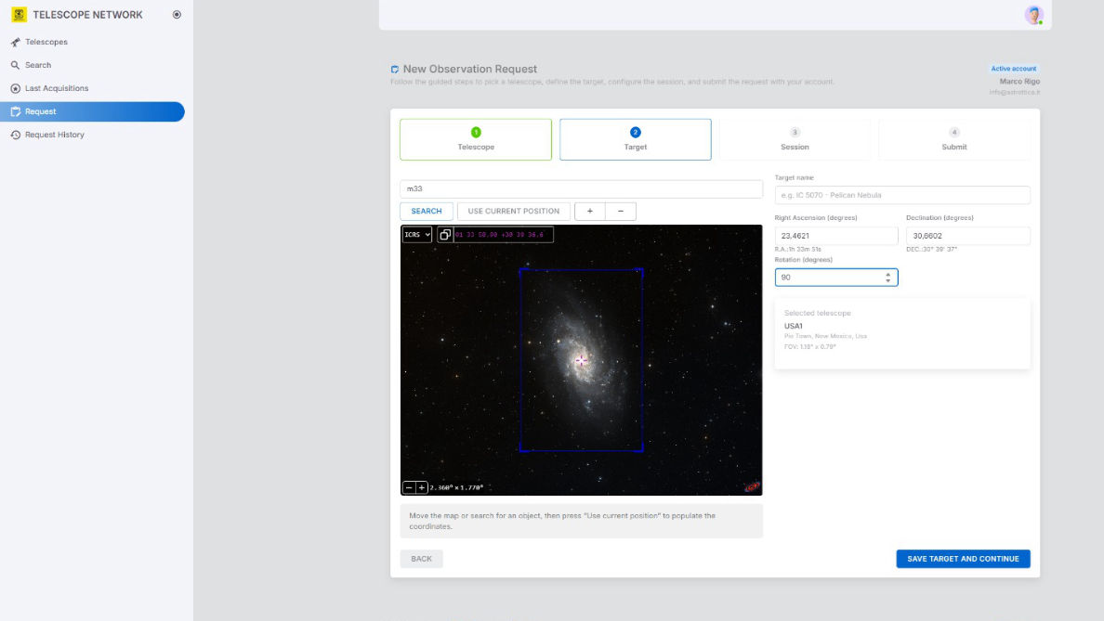Viewport: 1104px width, 621px height.
Task: Open the user avatar in the header
Action: click(1033, 15)
